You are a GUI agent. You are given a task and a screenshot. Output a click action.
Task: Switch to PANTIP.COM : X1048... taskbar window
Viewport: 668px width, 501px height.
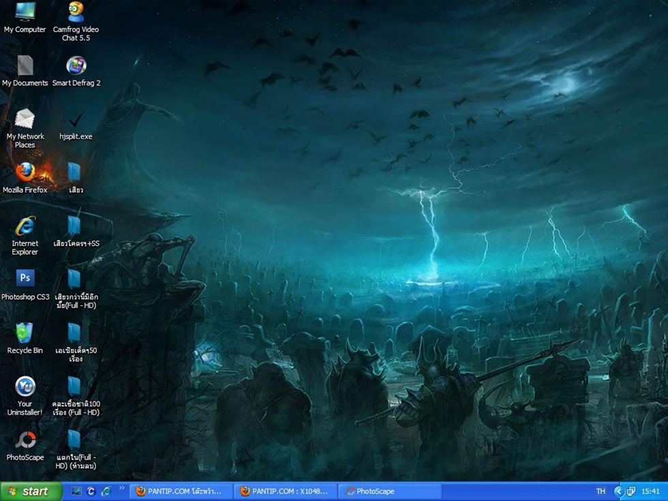pos(286,491)
